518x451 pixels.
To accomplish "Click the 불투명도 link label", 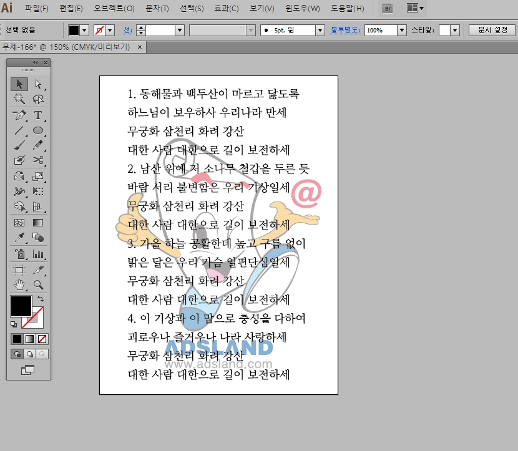I will point(346,30).
